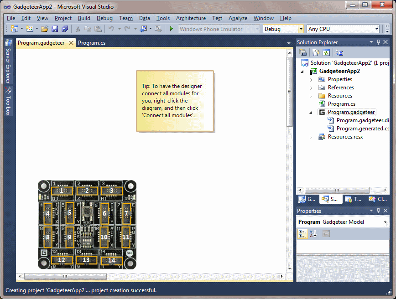Click the Paste toolbar icon

click(x=98, y=29)
